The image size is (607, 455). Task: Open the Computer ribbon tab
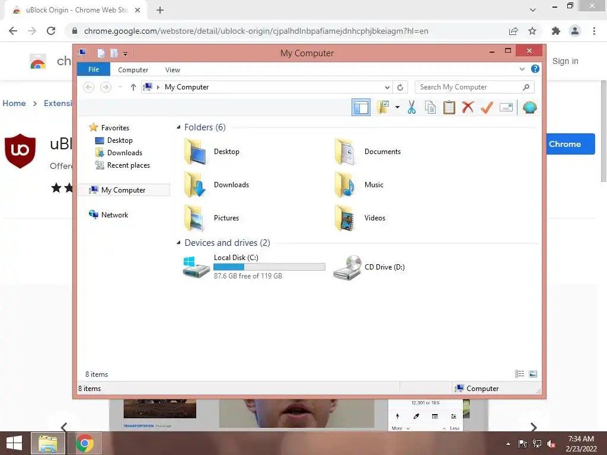[x=133, y=70]
